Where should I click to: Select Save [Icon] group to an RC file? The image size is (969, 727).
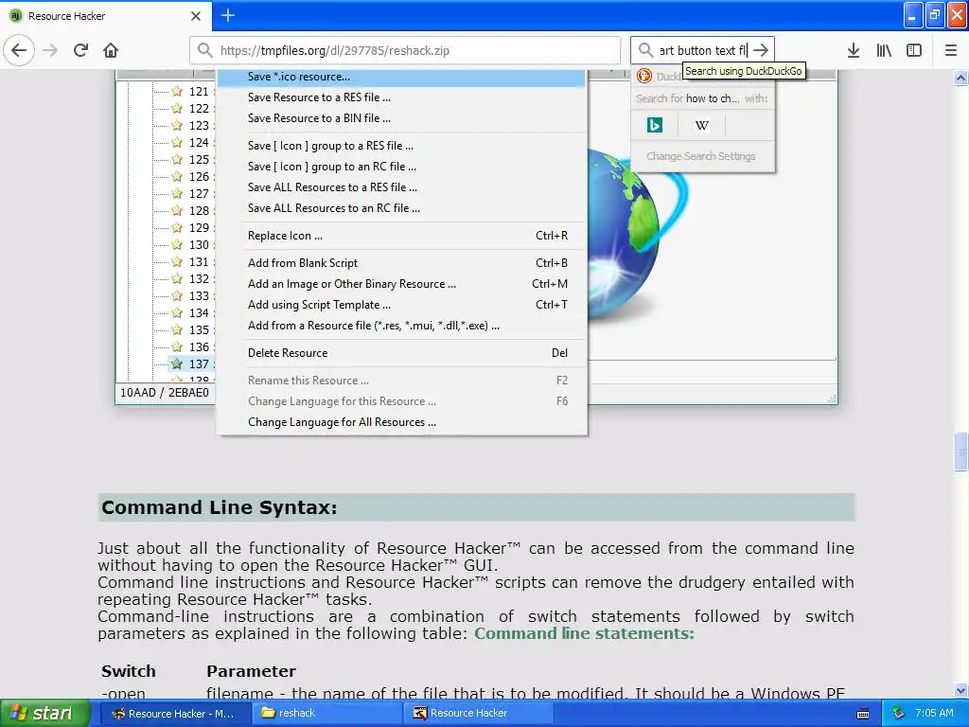[x=401, y=167]
